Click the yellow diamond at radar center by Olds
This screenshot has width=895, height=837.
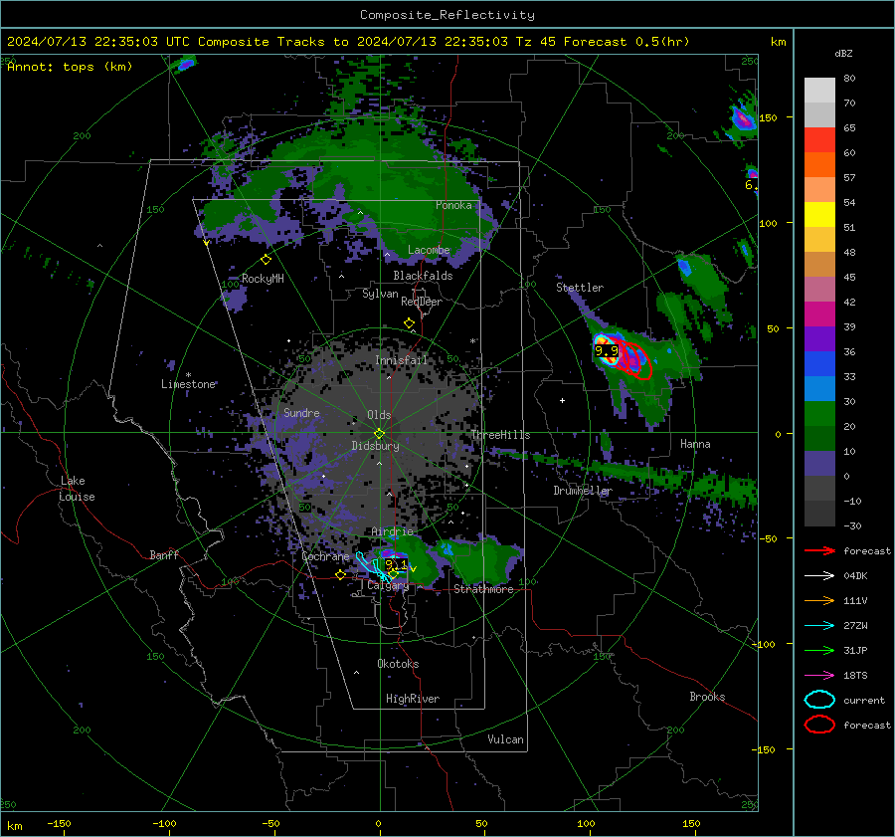pyautogui.click(x=379, y=433)
